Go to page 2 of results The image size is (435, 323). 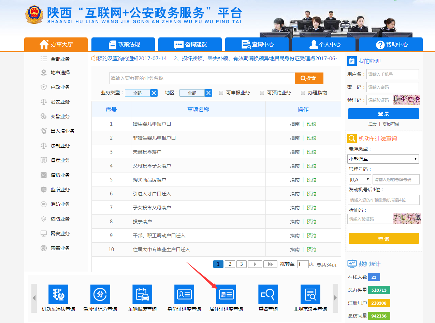pos(230,264)
